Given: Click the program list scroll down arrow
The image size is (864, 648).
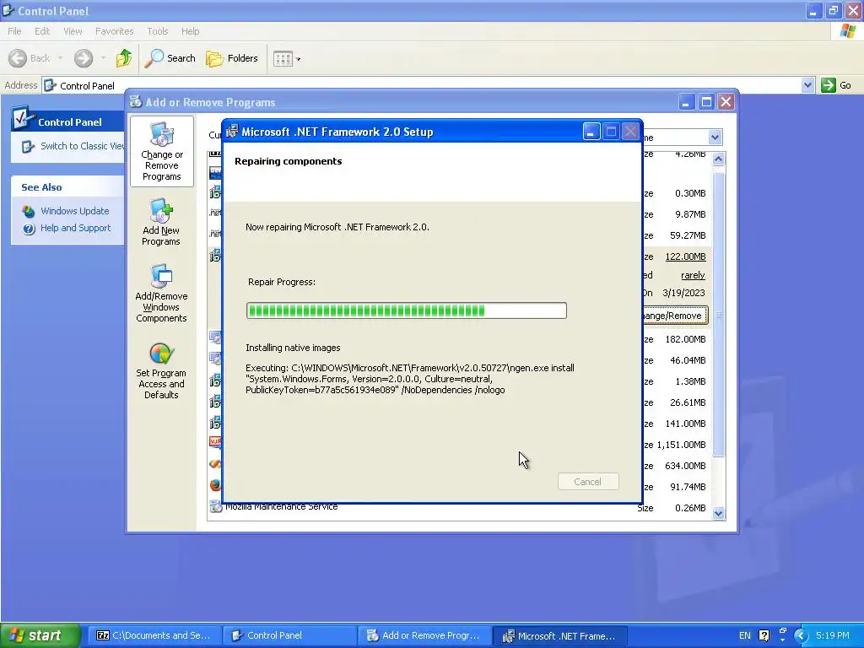Looking at the screenshot, I should click(718, 513).
